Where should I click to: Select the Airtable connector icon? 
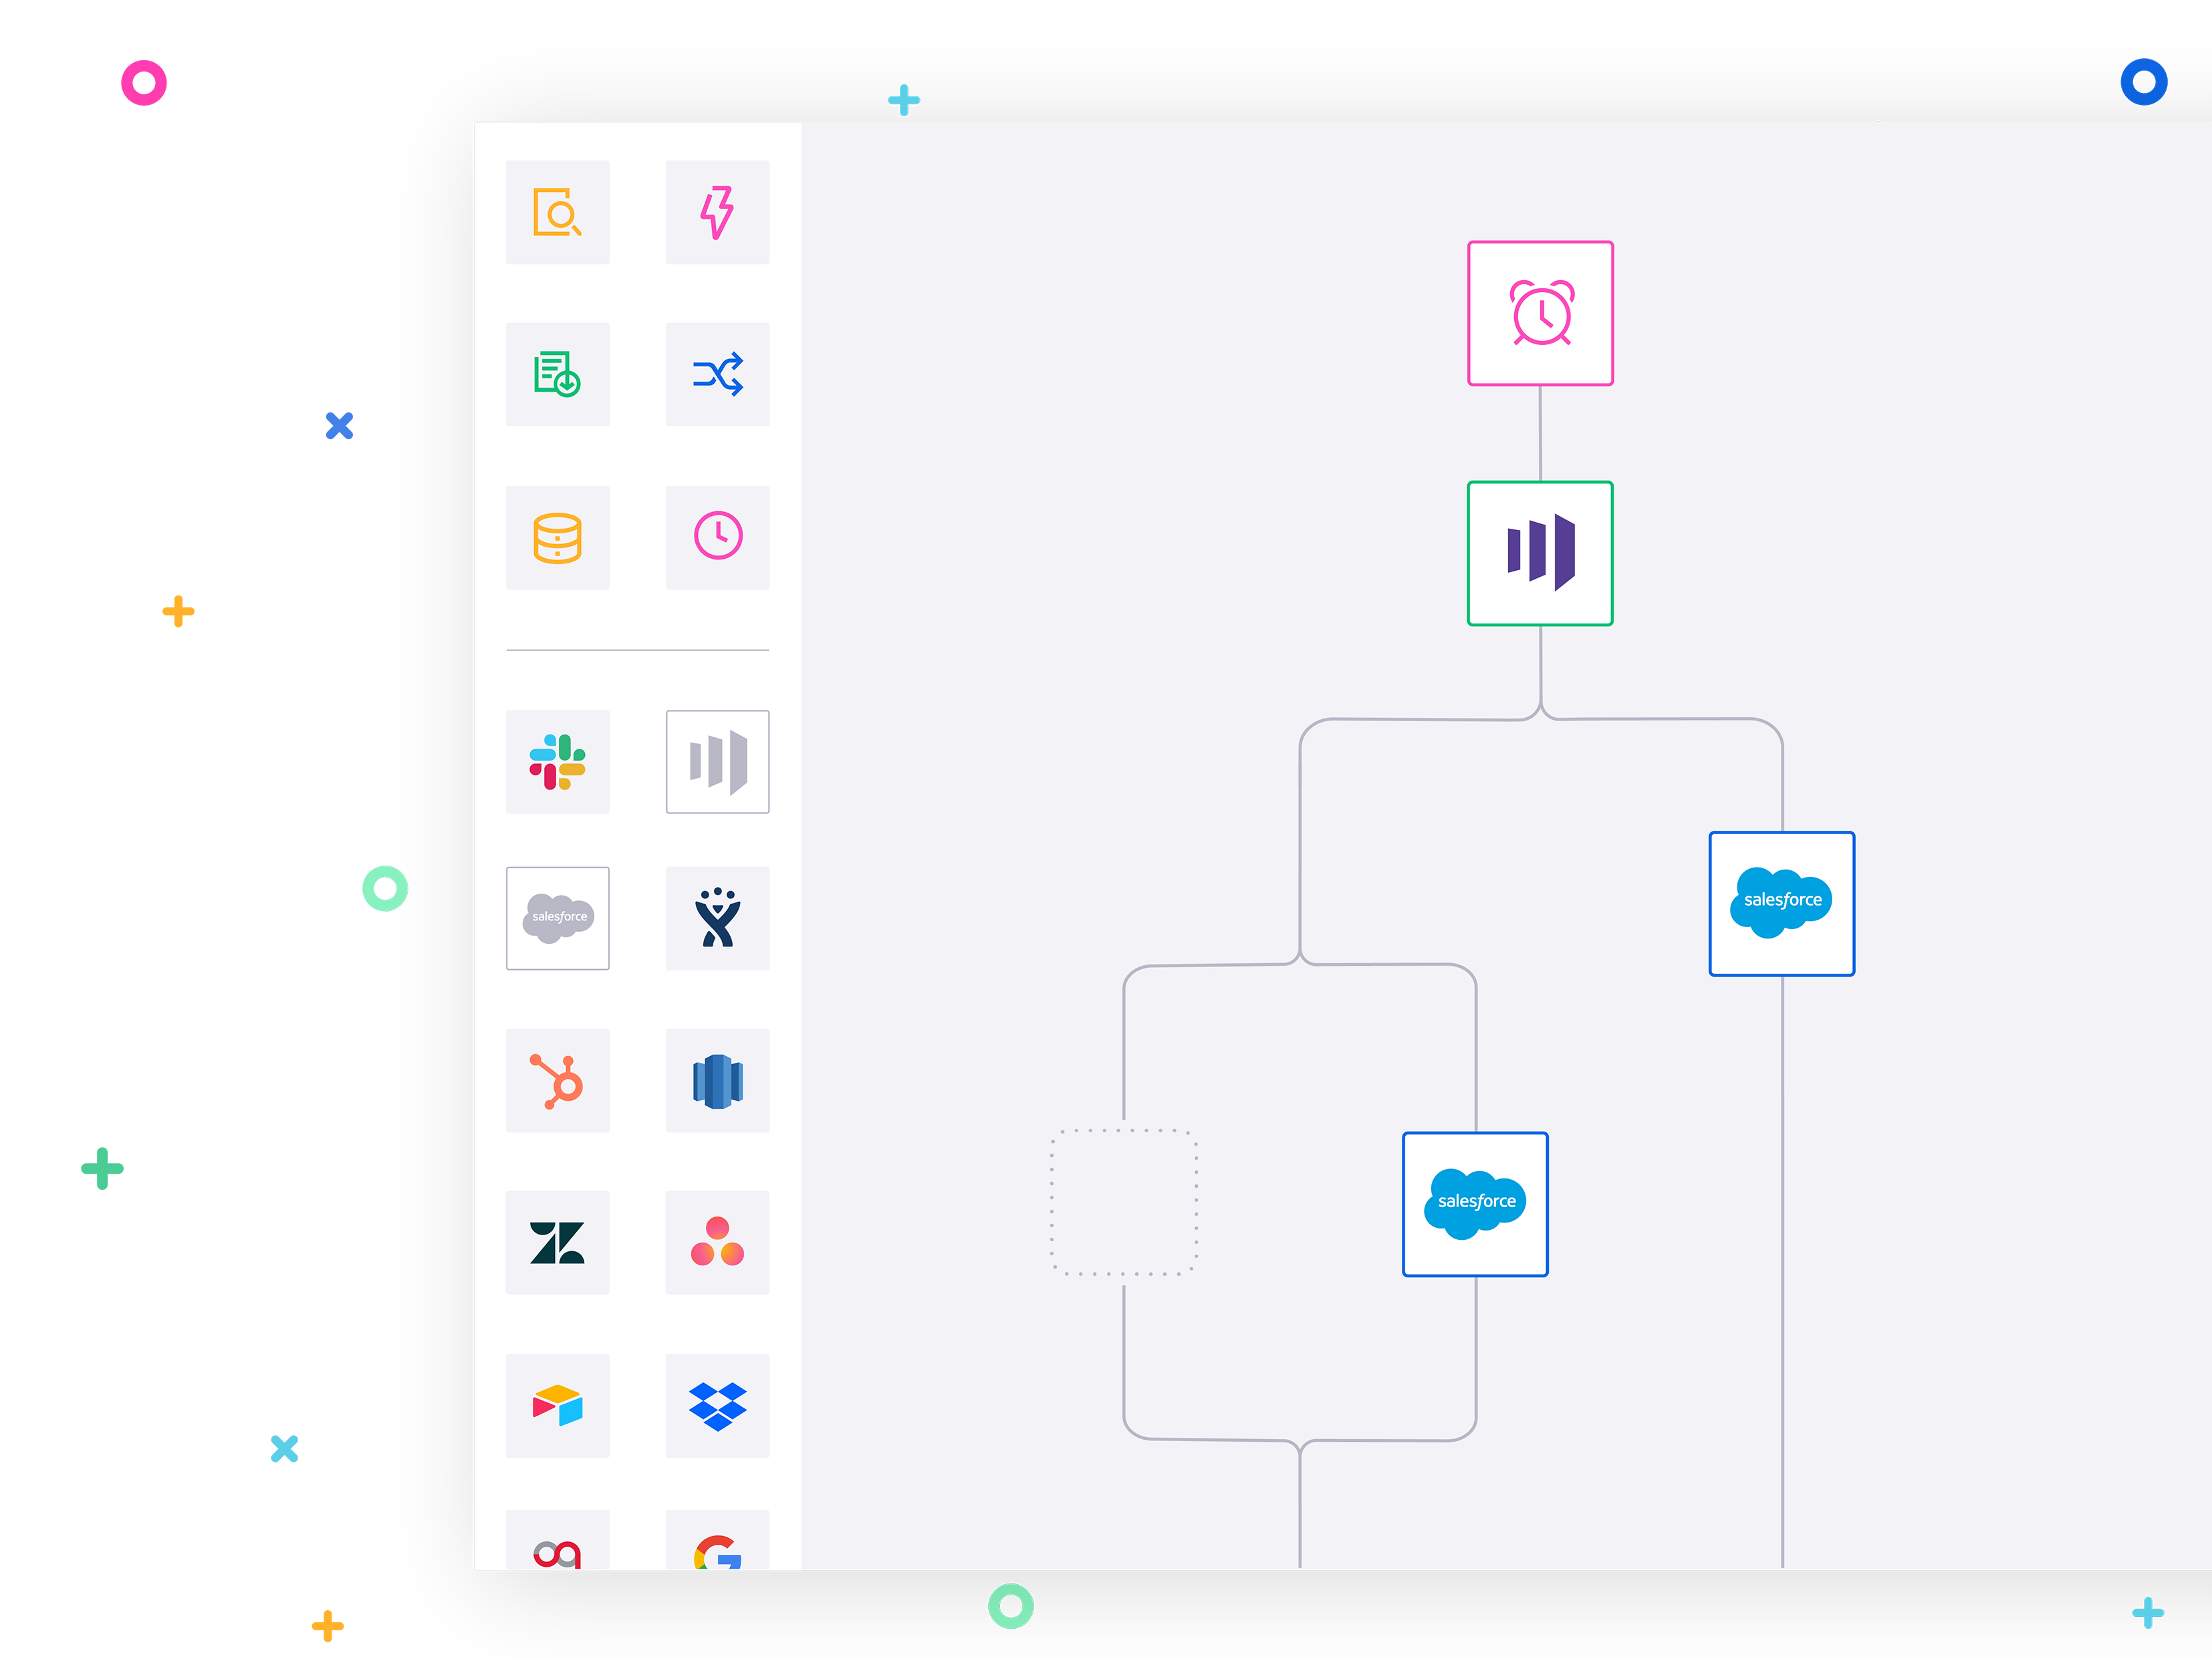[557, 1405]
